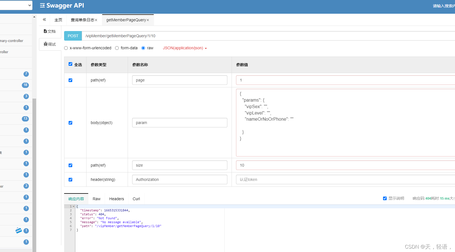The width and height of the screenshot is (455, 252).
Task: Toggle the 全选 select-all checkbox
Action: tap(70, 64)
